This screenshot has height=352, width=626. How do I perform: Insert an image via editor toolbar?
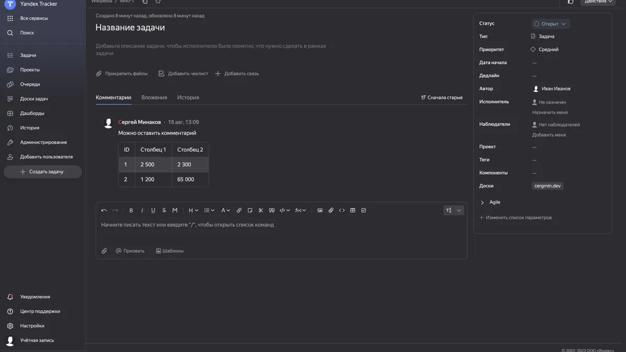(320, 210)
